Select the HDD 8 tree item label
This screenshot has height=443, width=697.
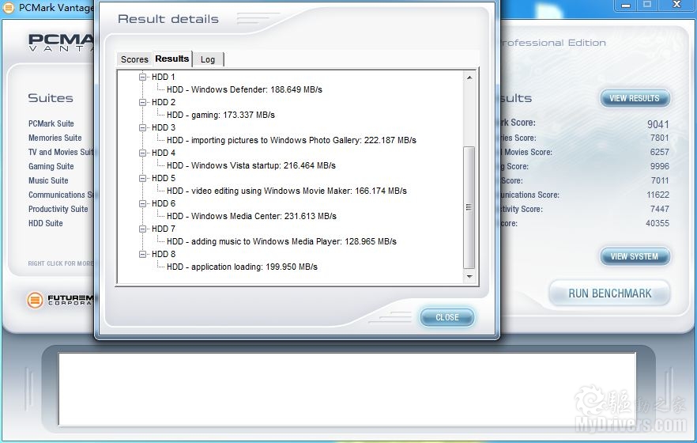coord(163,255)
